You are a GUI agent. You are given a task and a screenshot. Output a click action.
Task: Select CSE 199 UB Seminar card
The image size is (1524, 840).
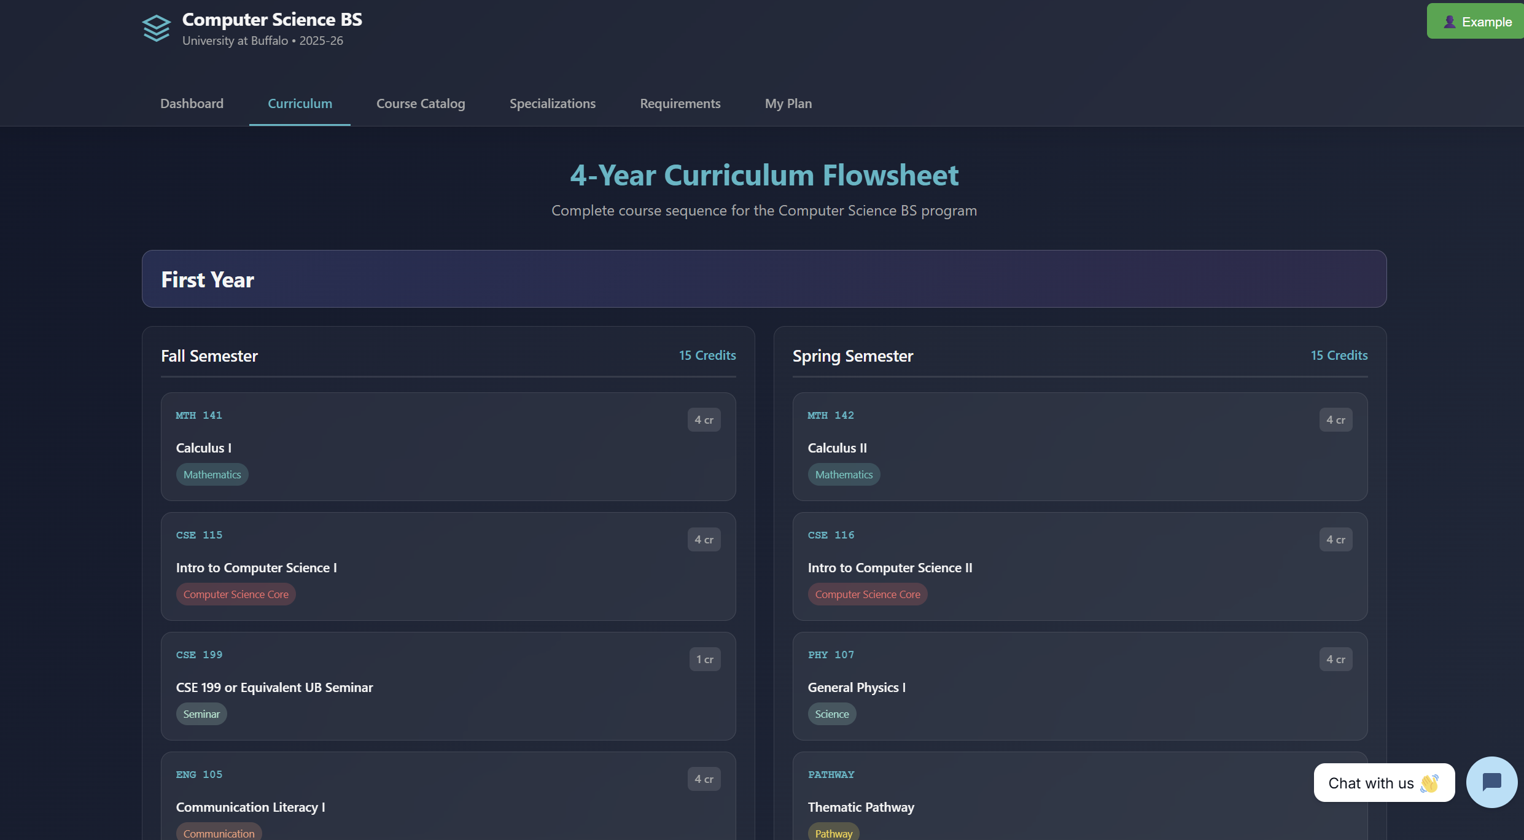click(x=448, y=686)
